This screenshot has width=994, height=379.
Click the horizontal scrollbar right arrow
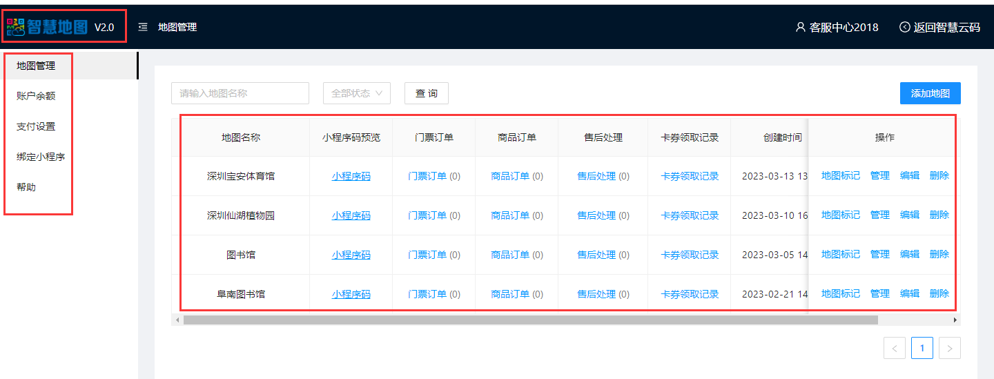click(955, 320)
